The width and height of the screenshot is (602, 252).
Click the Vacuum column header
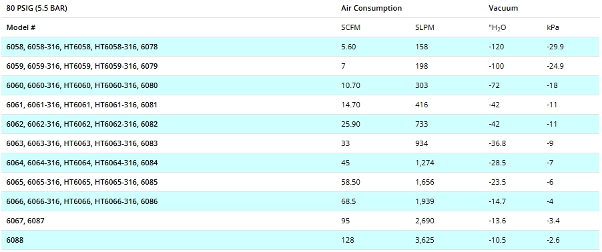pyautogui.click(x=503, y=8)
